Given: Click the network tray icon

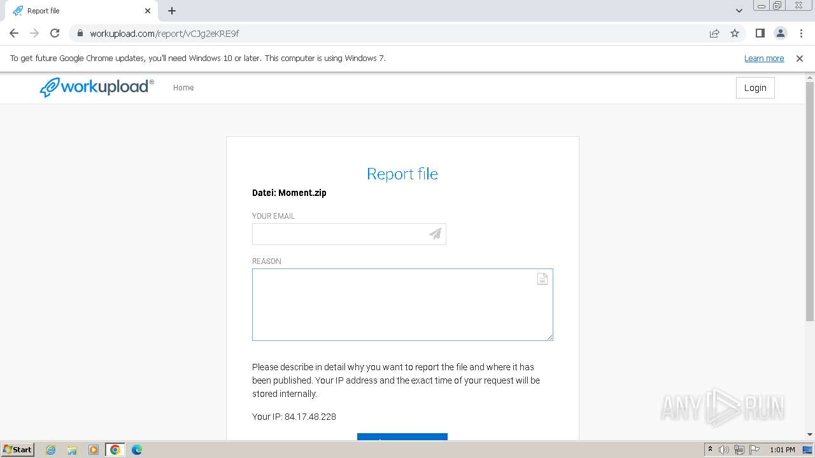Looking at the screenshot, I should [739, 450].
